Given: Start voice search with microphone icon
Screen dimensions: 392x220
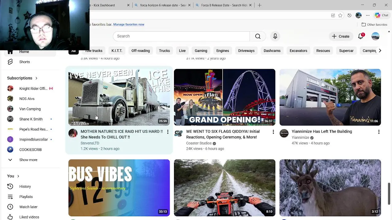Looking at the screenshot, I should tap(275, 36).
